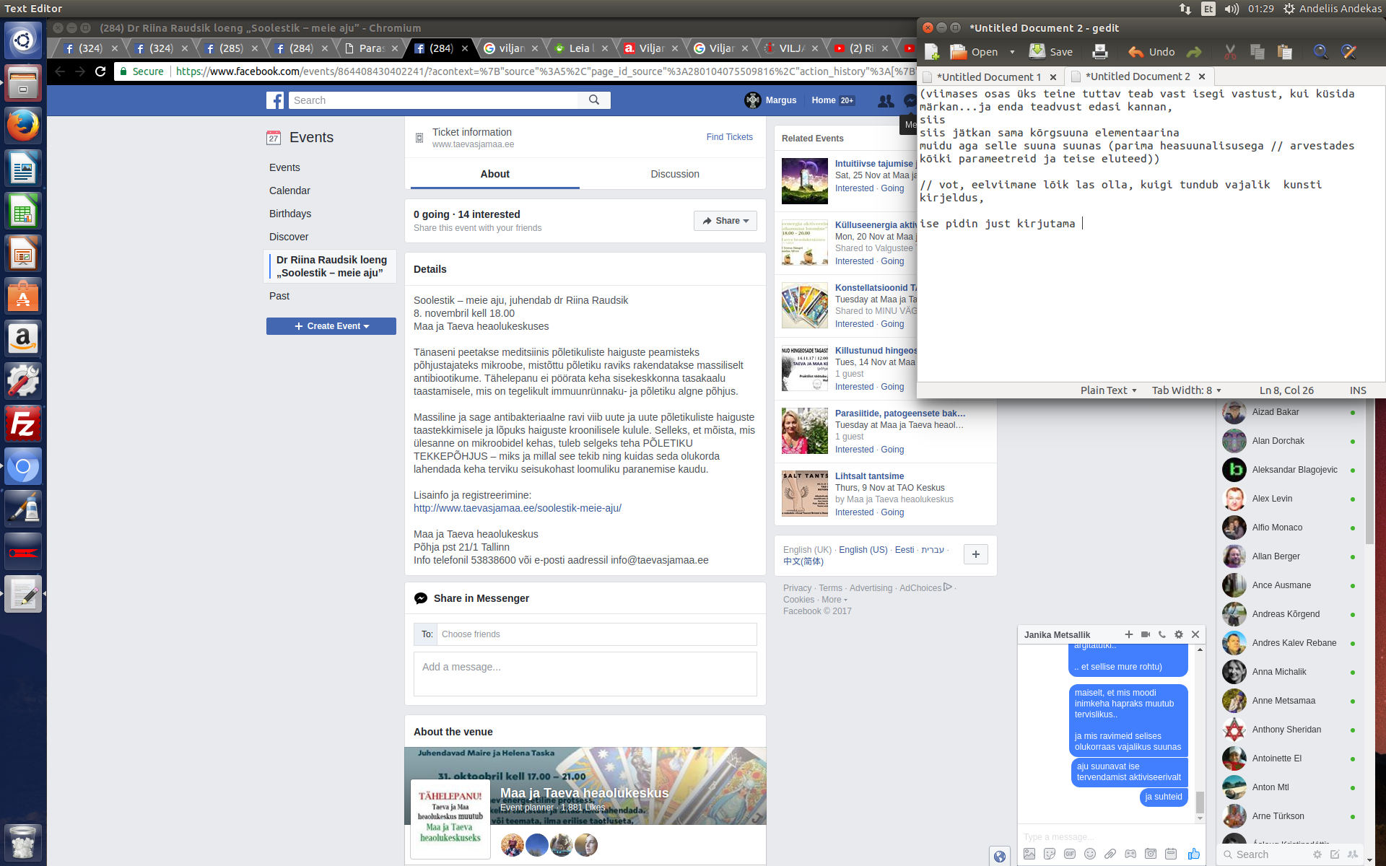Toggle INS insert mode indicator in status bar

1358,390
